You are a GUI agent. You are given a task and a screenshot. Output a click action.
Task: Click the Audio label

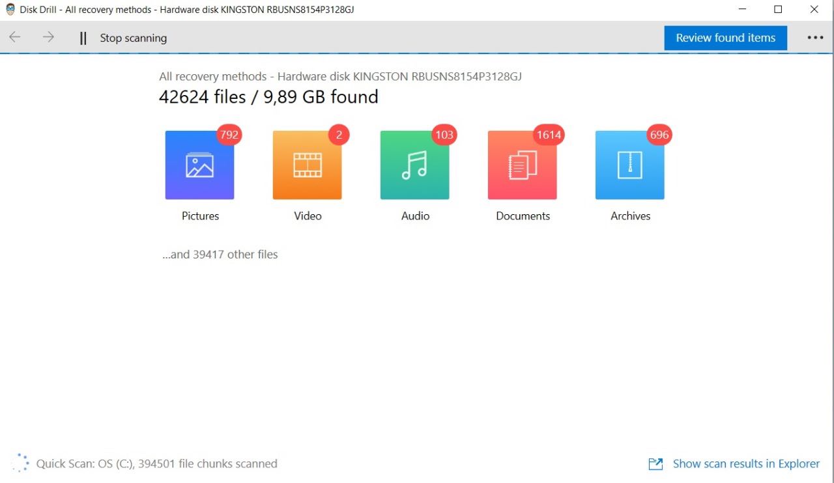[x=415, y=216]
